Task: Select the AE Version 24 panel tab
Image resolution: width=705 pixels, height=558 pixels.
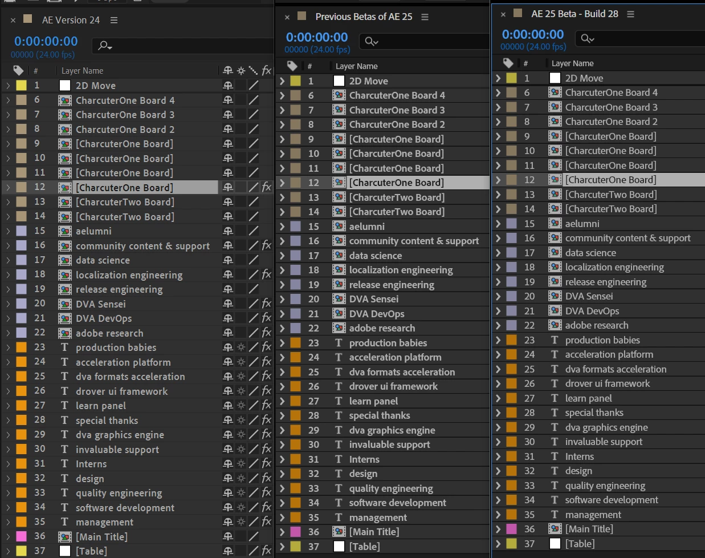Action: (x=71, y=20)
